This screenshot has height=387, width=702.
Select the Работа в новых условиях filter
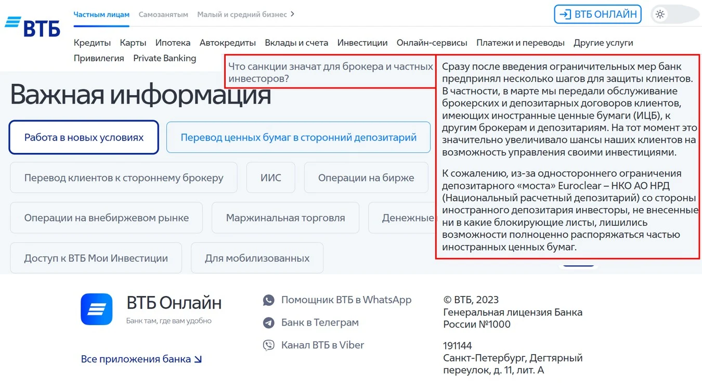pos(84,137)
